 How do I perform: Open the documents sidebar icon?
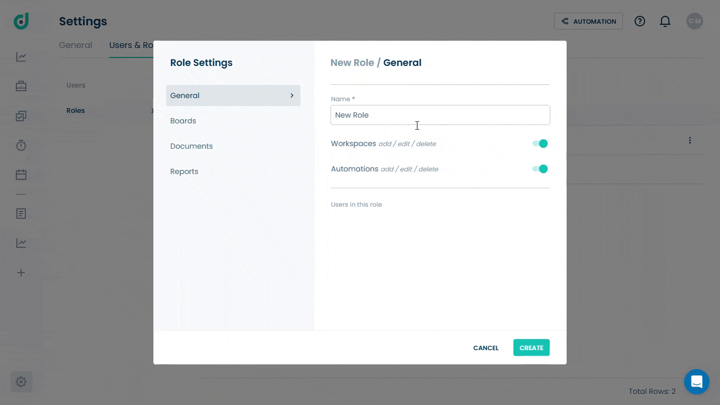[21, 214]
